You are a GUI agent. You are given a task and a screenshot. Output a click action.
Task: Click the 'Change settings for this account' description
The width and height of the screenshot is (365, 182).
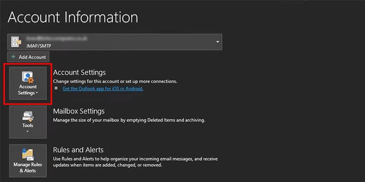(115, 81)
